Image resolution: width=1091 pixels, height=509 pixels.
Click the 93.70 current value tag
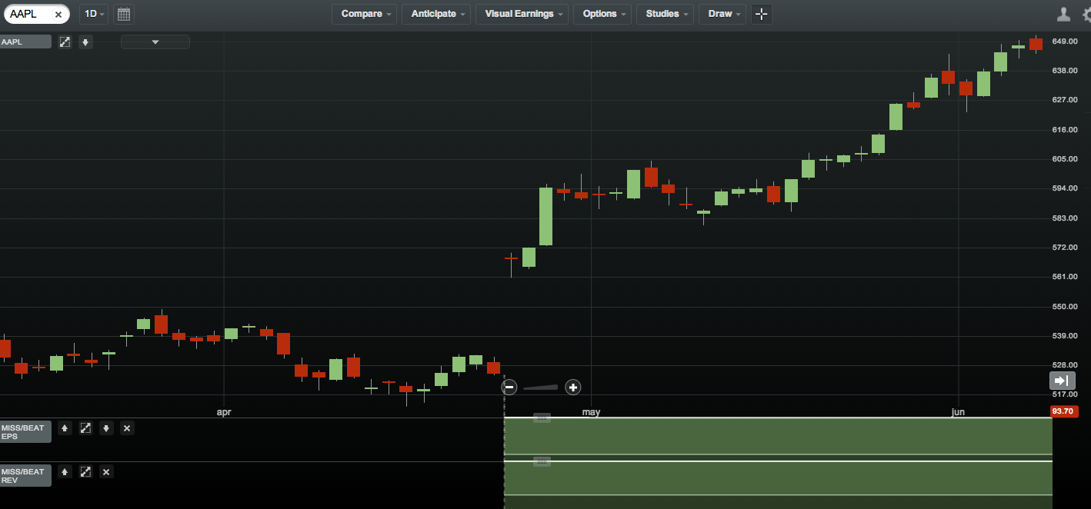pos(1063,411)
